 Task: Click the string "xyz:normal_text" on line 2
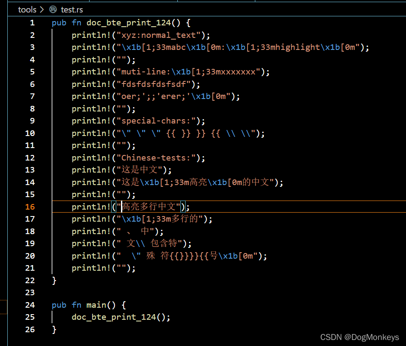coord(159,35)
